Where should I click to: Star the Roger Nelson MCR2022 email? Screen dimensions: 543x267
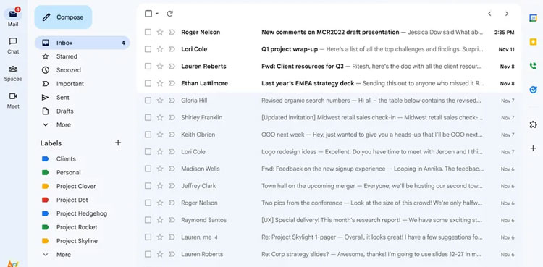[160, 32]
